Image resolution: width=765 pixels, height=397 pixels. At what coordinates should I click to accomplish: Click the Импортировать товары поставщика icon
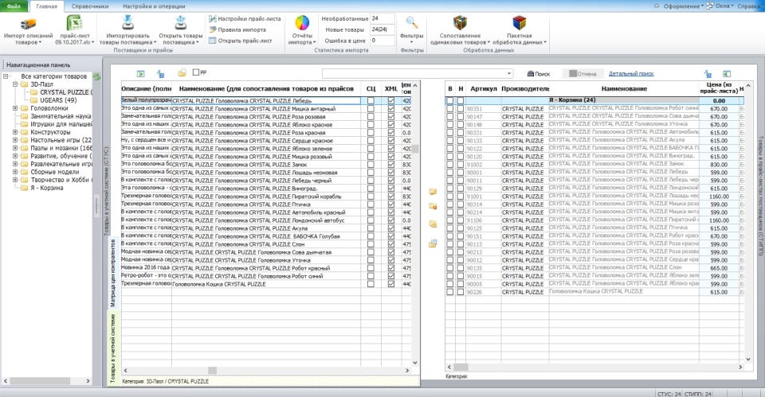tap(127, 22)
